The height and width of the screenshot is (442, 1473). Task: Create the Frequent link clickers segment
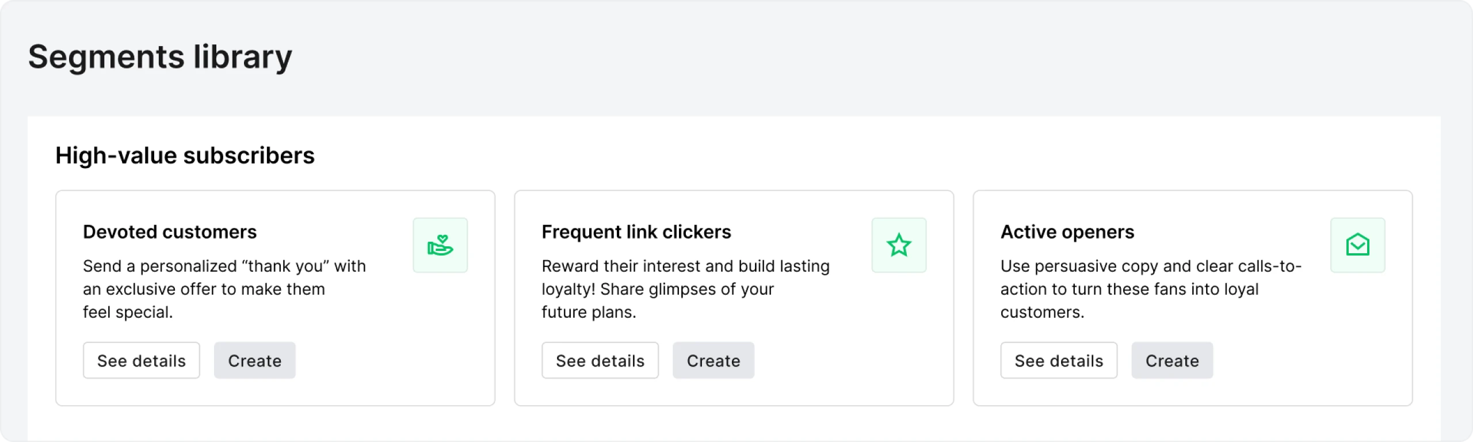(713, 361)
